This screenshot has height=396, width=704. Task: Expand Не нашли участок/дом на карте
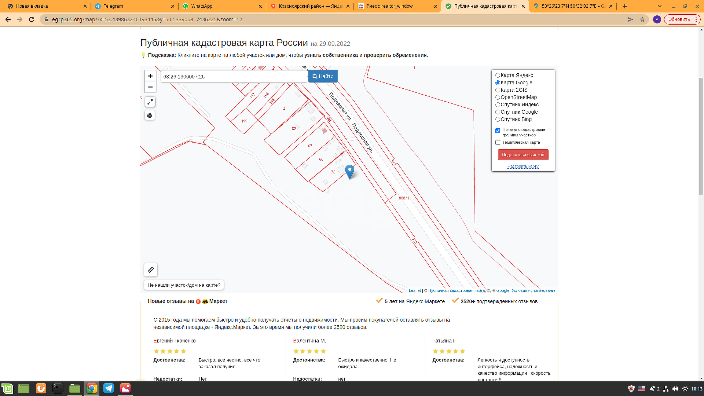click(184, 285)
